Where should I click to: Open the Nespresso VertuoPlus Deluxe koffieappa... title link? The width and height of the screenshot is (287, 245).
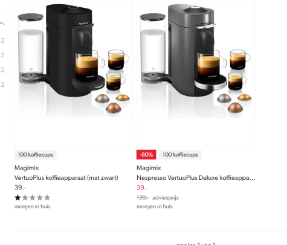196,178
